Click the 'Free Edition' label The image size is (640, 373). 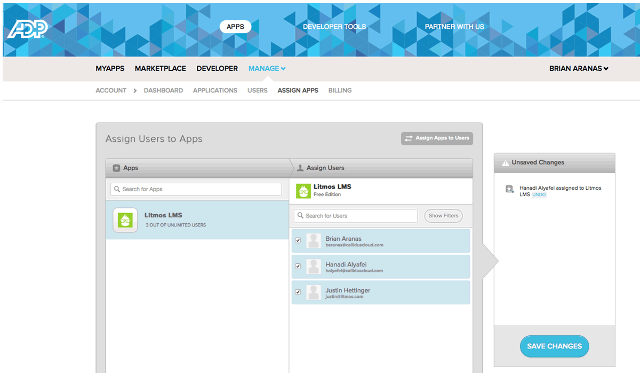click(x=327, y=194)
